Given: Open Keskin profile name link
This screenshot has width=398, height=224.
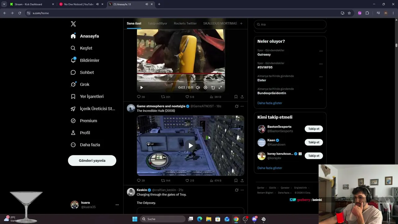Looking at the screenshot, I should 142,190.
